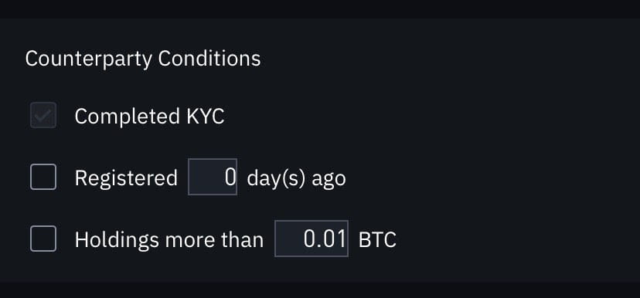
Task: Focus the BTC holdings amount field
Action: pyautogui.click(x=311, y=239)
